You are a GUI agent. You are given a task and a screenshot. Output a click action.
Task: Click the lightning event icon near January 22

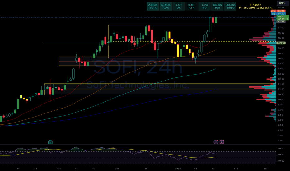point(216,142)
